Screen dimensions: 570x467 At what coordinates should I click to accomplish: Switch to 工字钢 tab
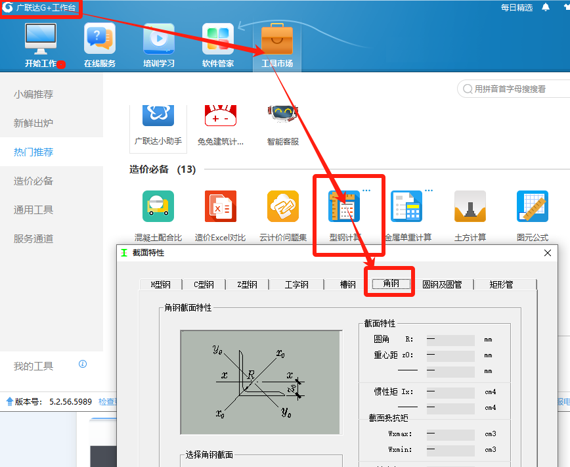pos(297,284)
